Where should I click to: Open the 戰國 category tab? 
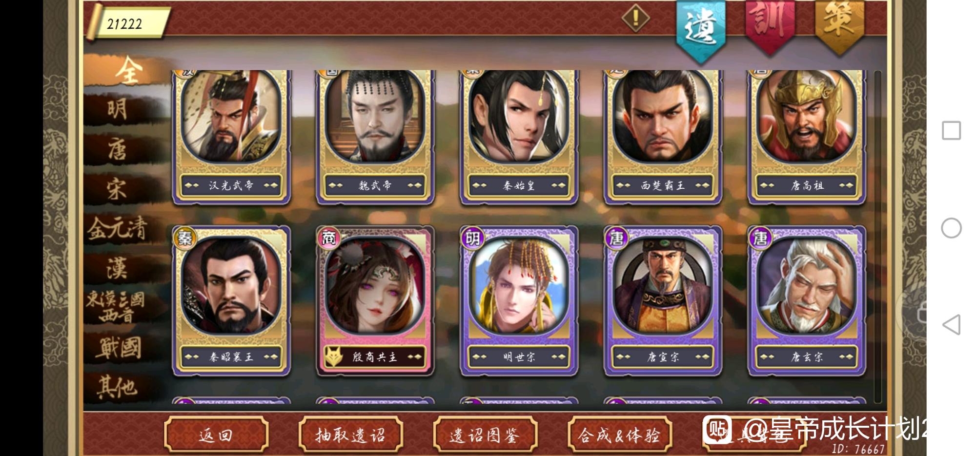click(x=118, y=348)
